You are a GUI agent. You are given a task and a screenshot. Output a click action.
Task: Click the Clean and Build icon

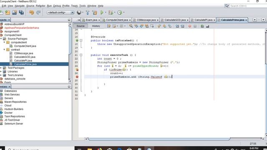[x=95, y=12]
